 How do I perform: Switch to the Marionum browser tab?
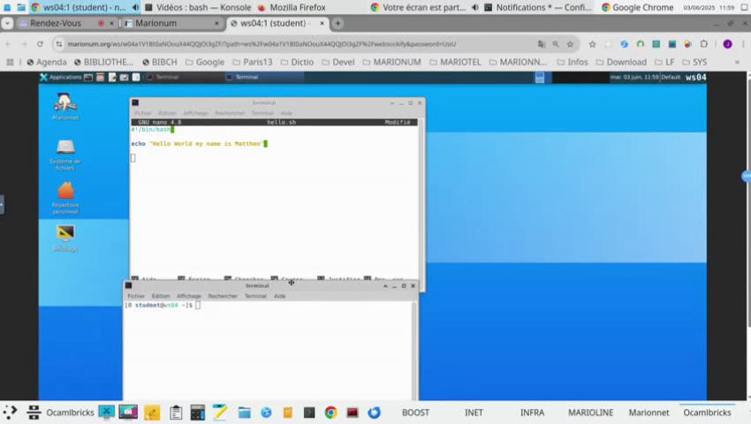(x=156, y=23)
